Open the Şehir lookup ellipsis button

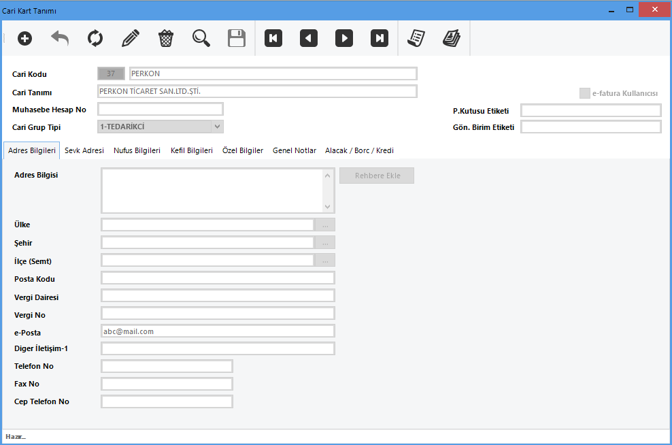click(x=325, y=243)
